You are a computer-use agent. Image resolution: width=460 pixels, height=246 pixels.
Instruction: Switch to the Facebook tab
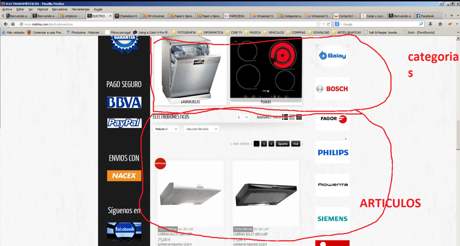click(428, 16)
